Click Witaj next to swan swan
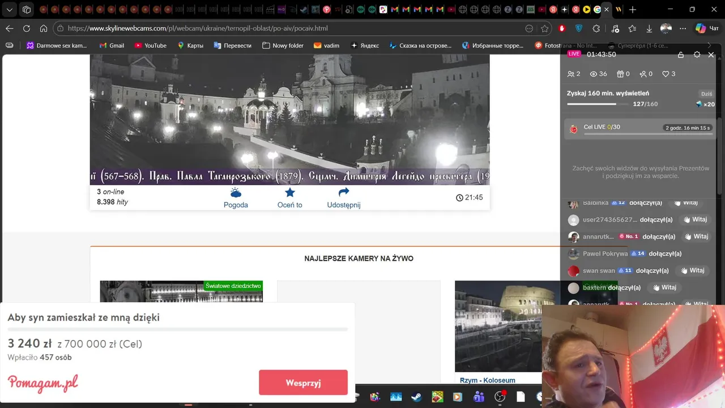This screenshot has height=408, width=725. pos(692,270)
